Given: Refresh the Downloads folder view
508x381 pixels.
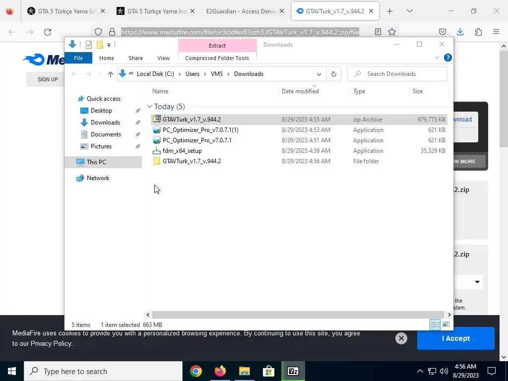Looking at the screenshot, I should (334, 74).
